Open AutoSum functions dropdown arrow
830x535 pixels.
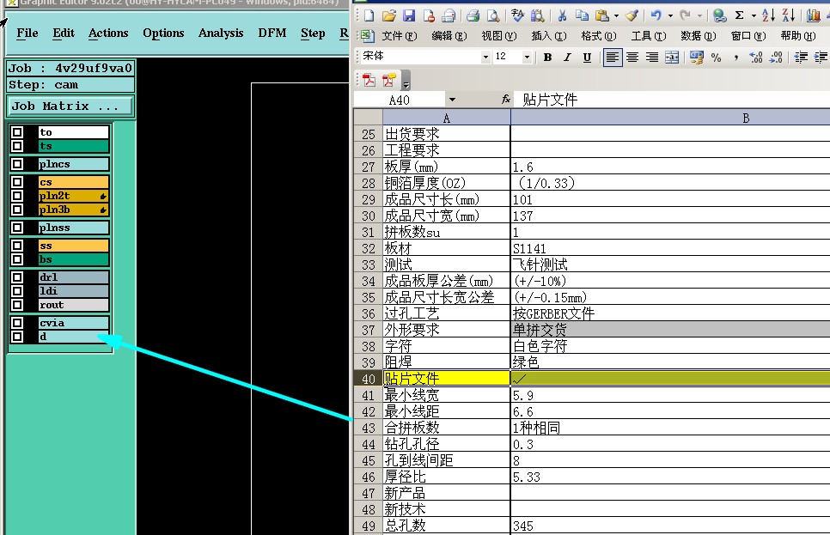[x=754, y=15]
